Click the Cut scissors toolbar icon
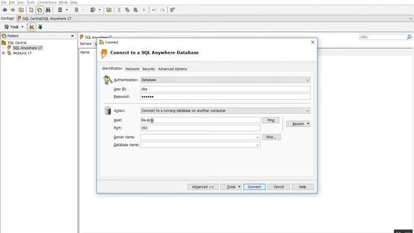The height and width of the screenshot is (233, 414). (119, 10)
